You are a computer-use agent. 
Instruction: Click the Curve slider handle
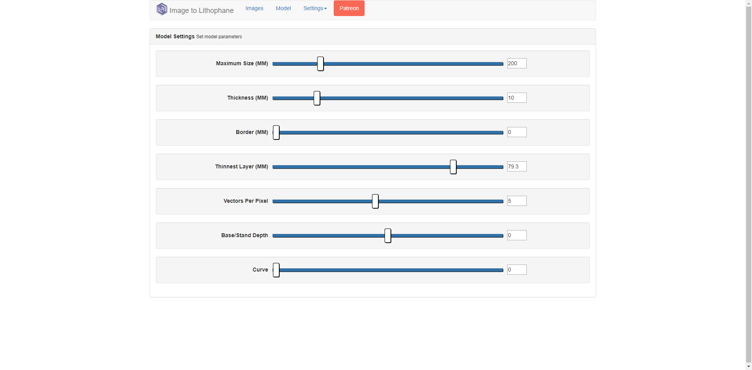click(276, 270)
